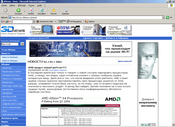This screenshot has width=175, height=127.
Task: Click the AMD logo in article image
Action: (x=112, y=99)
